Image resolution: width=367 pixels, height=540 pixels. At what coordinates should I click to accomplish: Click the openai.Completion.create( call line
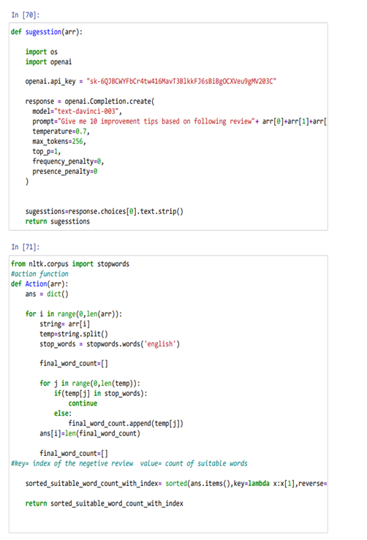click(x=90, y=102)
